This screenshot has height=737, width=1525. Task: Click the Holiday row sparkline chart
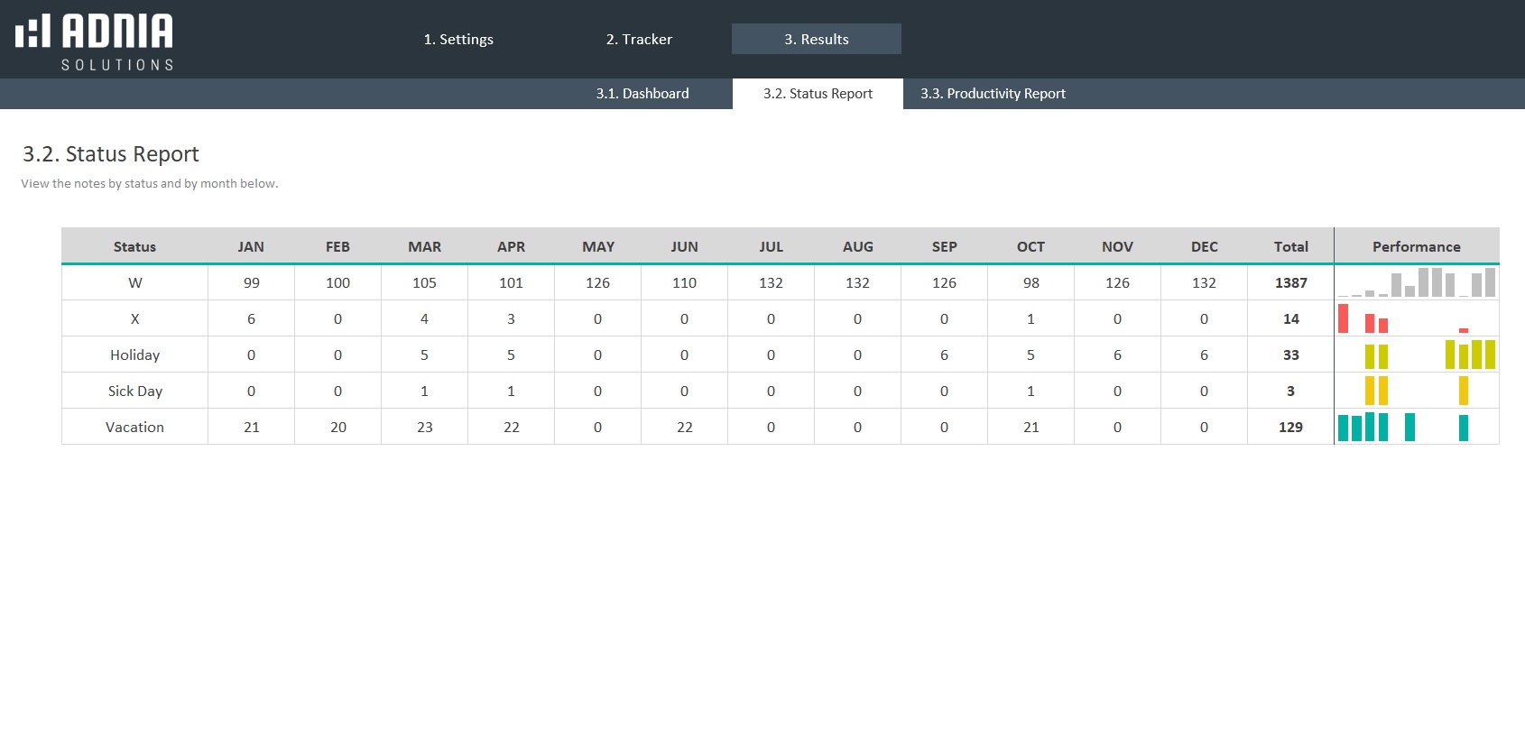pyautogui.click(x=1416, y=355)
